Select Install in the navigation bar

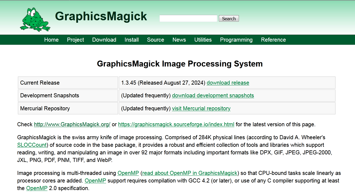132,40
